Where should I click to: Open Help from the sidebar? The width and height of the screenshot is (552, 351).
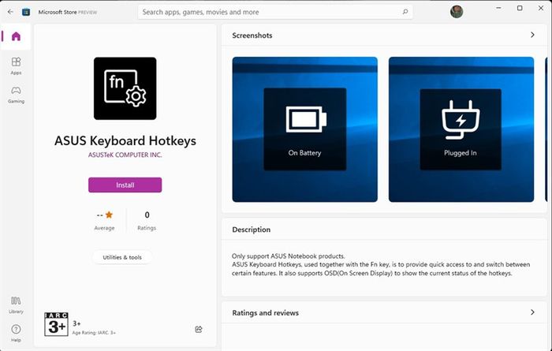[x=16, y=333]
